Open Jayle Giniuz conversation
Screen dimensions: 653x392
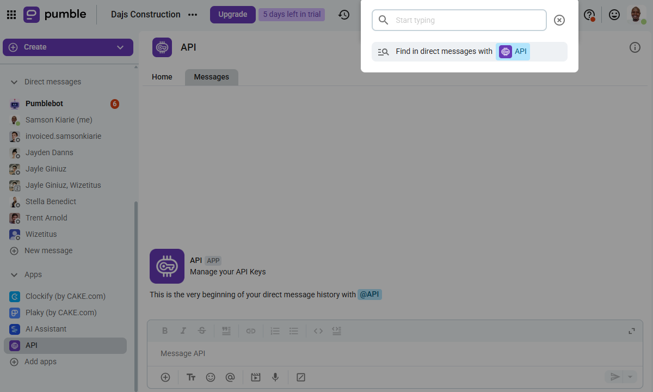click(66, 169)
